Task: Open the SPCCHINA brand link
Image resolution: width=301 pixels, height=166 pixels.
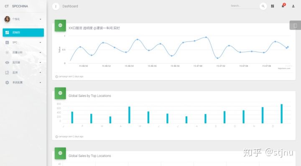Action: pyautogui.click(x=20, y=6)
